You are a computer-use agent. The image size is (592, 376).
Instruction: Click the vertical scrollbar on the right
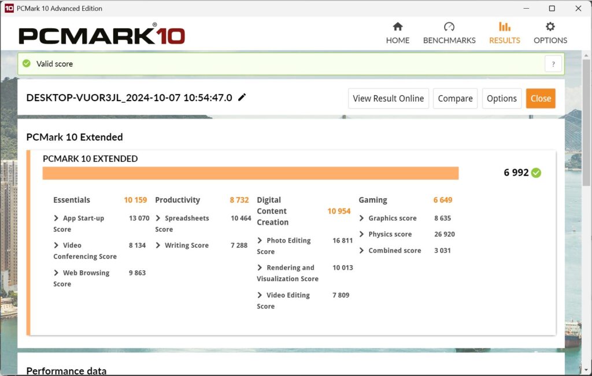tap(587, 116)
